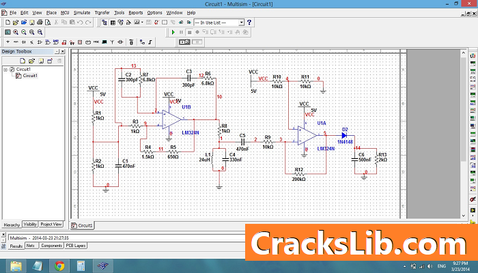Print the circuit using the printer icon
The height and width of the screenshot is (273, 478).
click(x=40, y=23)
